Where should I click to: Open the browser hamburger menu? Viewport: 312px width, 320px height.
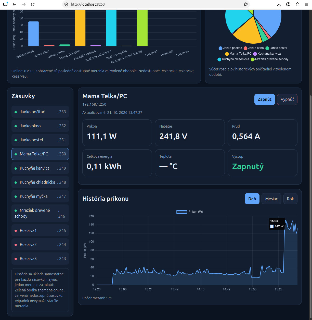(307, 4)
